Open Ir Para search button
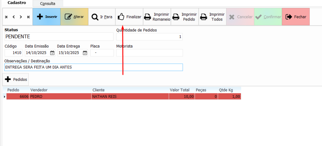This screenshot has height=146, width=322. click(x=102, y=17)
